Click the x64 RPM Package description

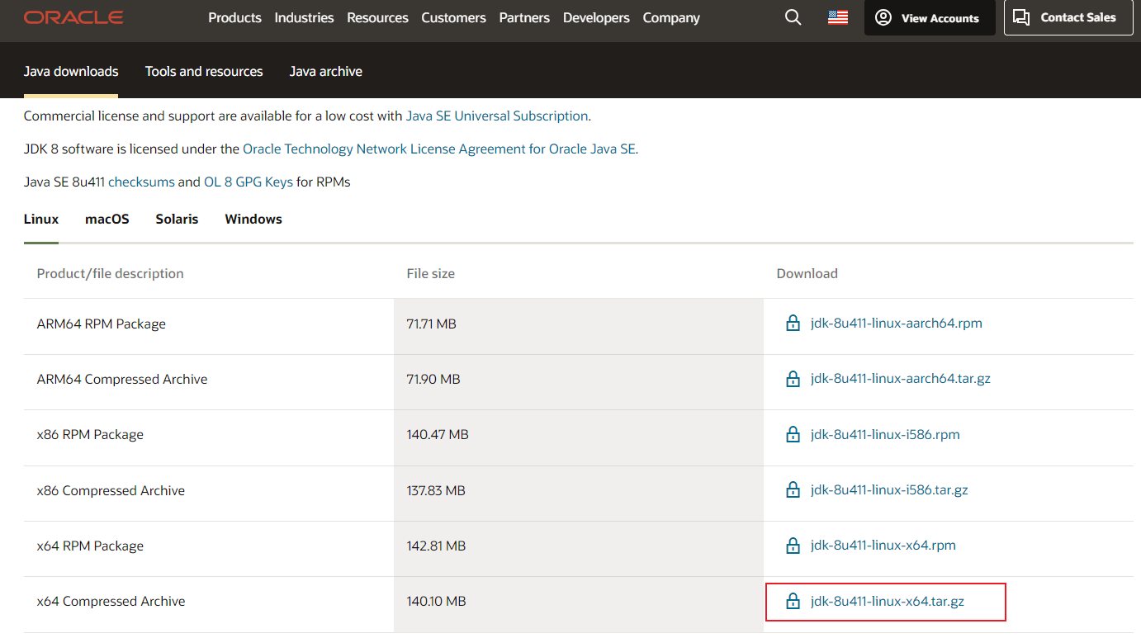tap(90, 546)
